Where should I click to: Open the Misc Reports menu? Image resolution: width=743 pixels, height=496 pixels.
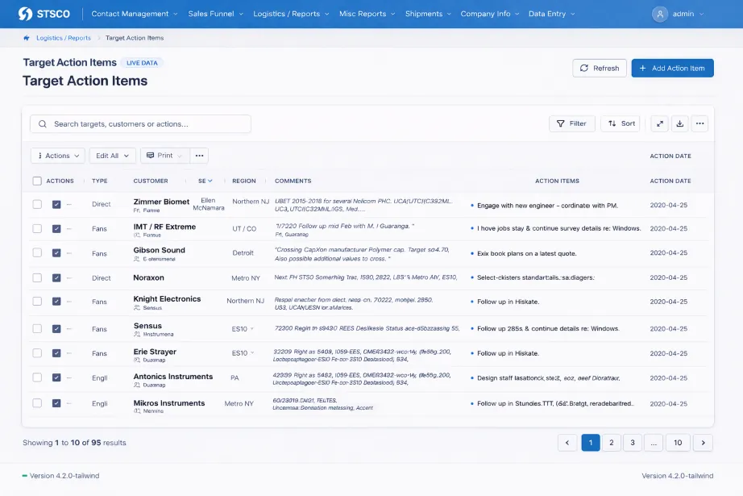[x=367, y=14]
